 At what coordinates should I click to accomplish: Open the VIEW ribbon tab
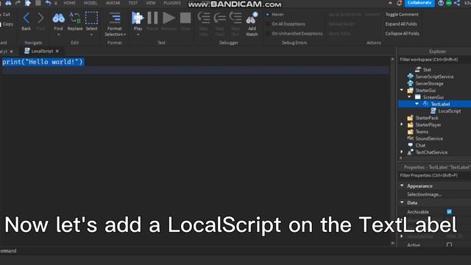pos(151,3)
